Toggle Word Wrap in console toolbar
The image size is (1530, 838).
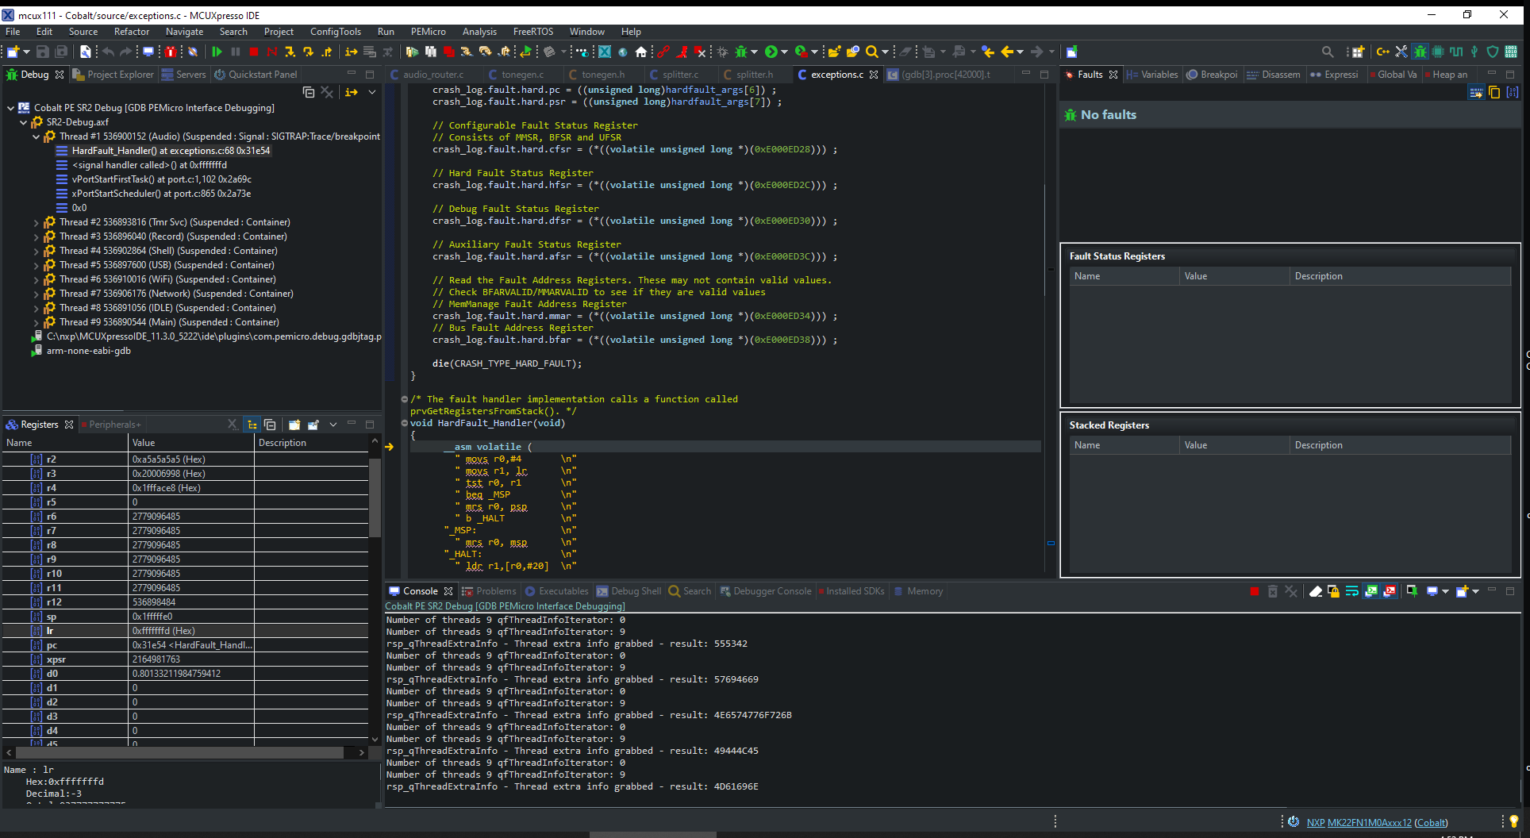coord(1351,591)
